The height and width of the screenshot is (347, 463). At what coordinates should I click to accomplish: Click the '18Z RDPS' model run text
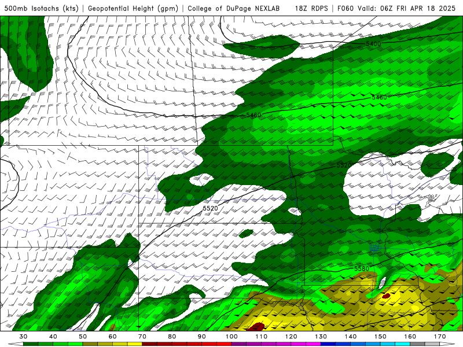click(x=311, y=9)
